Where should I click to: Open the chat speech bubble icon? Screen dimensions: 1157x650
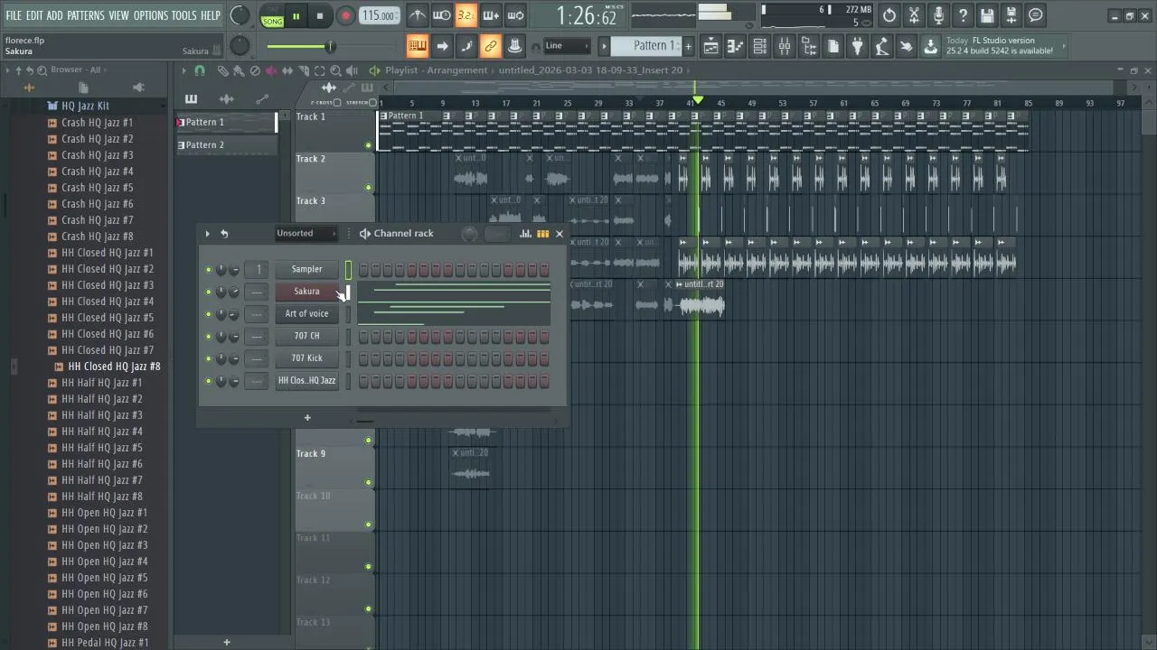[1036, 15]
